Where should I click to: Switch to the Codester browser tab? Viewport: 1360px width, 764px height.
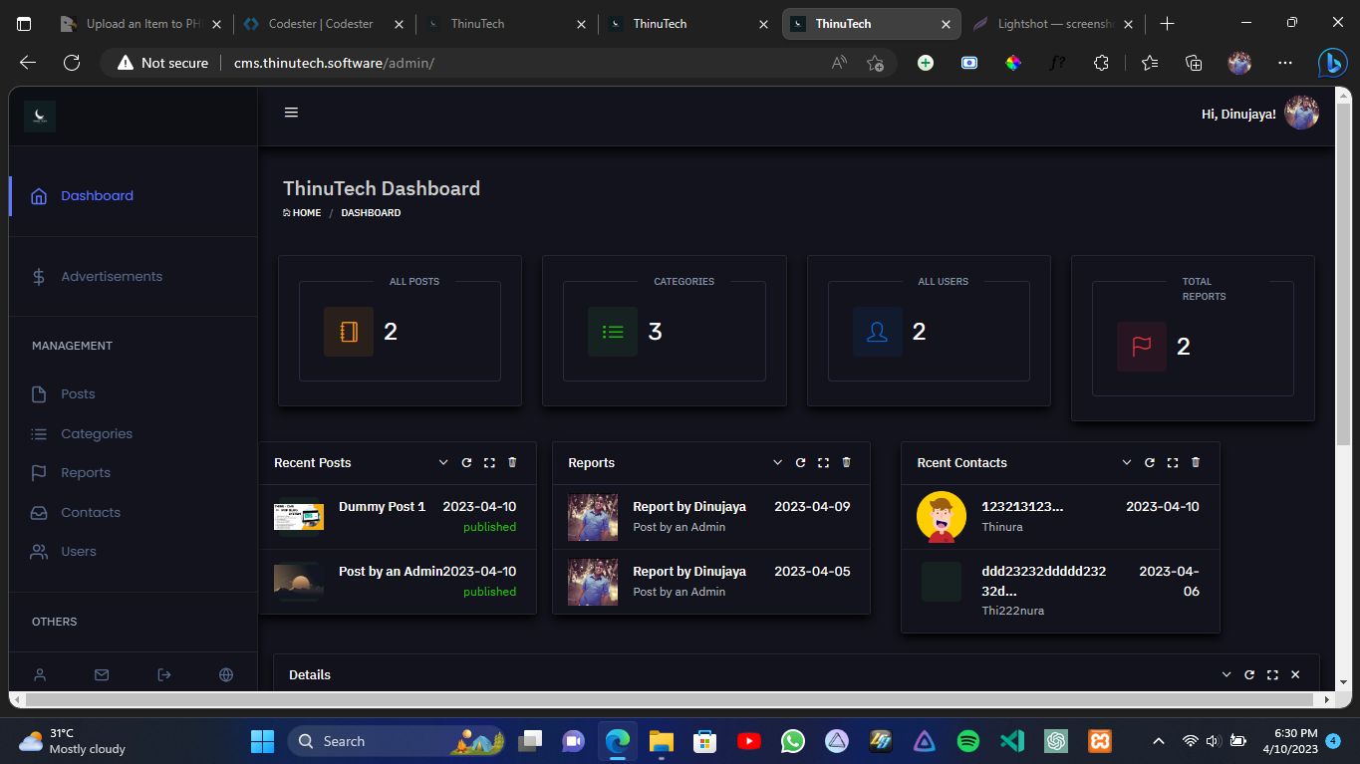[323, 24]
